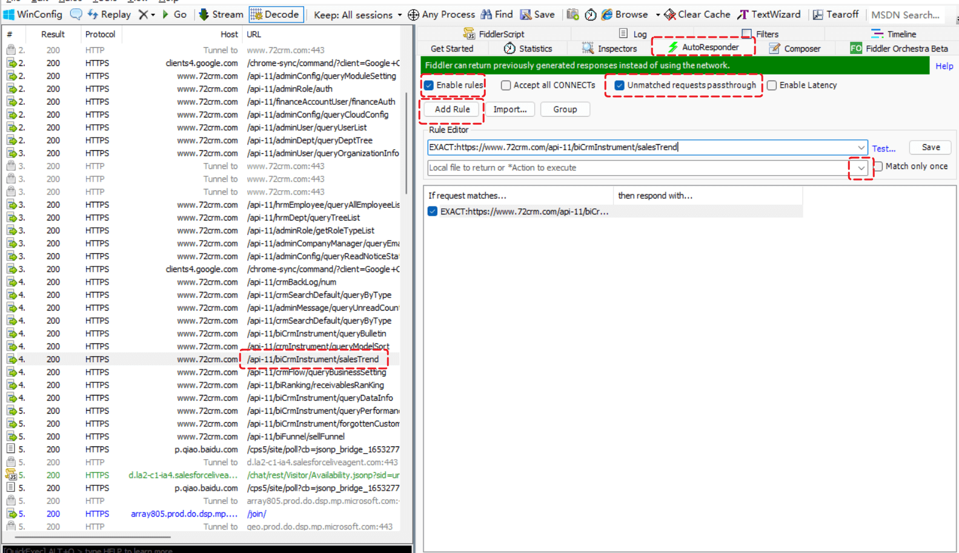The height and width of the screenshot is (553, 959).
Task: Open WinConfig from the toolbar
Action: click(x=33, y=14)
